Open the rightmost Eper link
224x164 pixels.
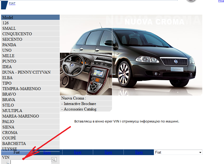tap(139, 153)
